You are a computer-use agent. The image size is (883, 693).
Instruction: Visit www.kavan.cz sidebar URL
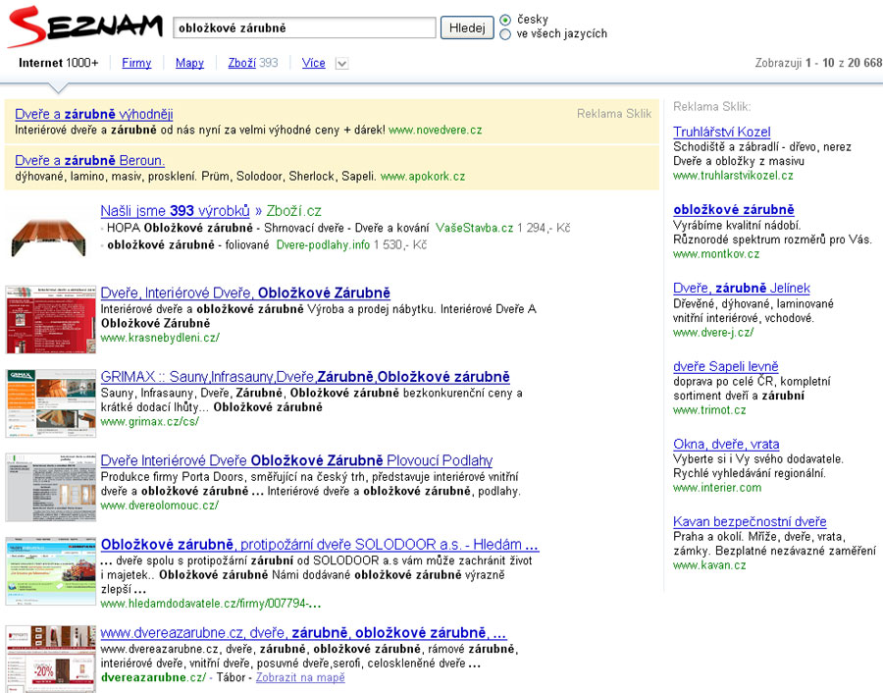[x=709, y=565]
